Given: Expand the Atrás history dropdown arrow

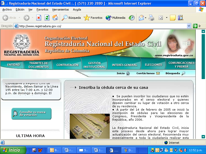Looking at the screenshot, I should [20, 18].
